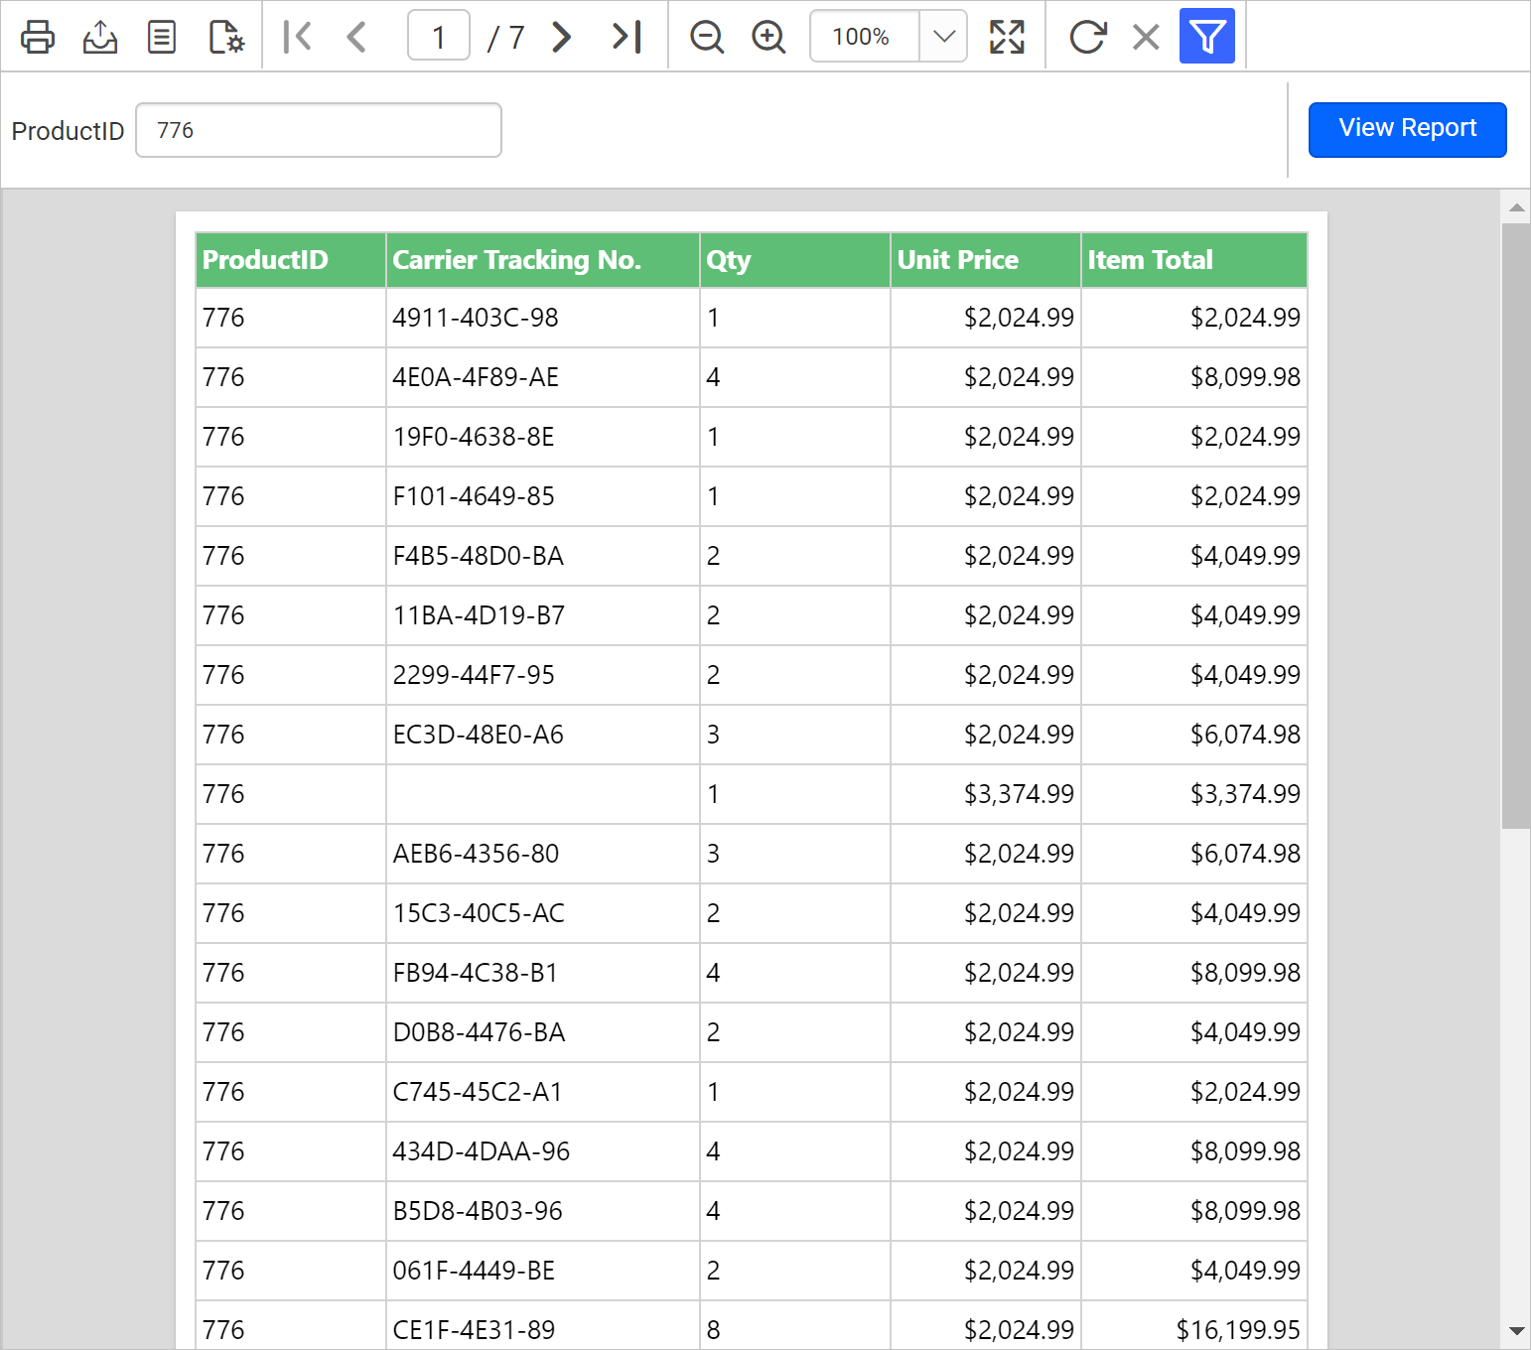Viewport: 1531px width, 1350px height.
Task: Click the Zoom out magnifier
Action: [707, 37]
